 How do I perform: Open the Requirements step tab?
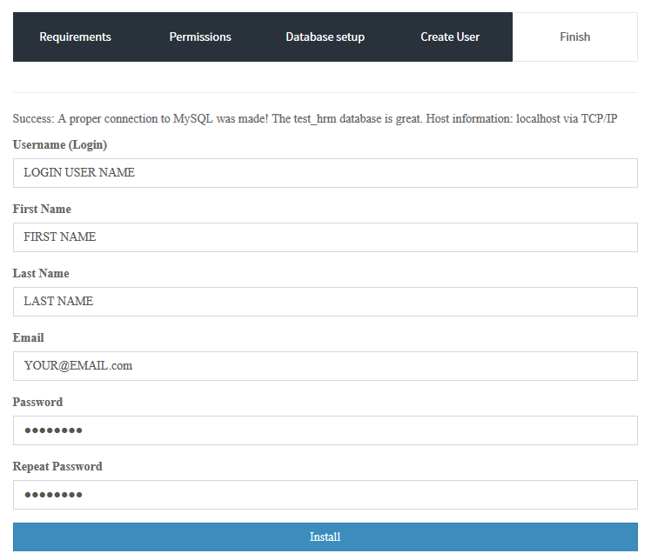pos(75,37)
